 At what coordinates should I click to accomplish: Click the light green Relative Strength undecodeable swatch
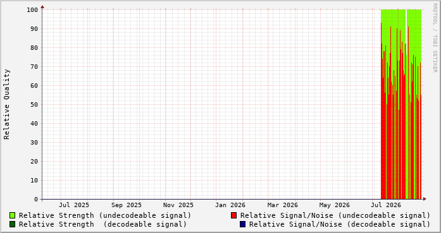coord(13,215)
